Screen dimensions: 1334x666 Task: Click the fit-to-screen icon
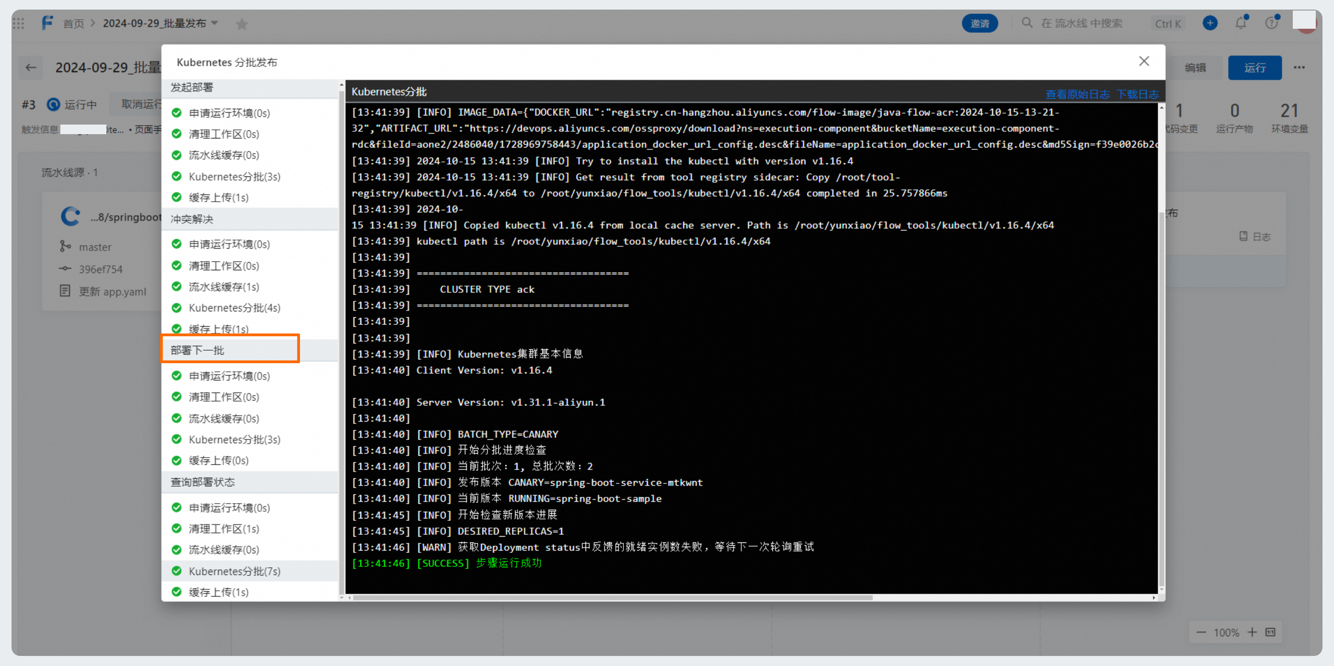[1270, 632]
